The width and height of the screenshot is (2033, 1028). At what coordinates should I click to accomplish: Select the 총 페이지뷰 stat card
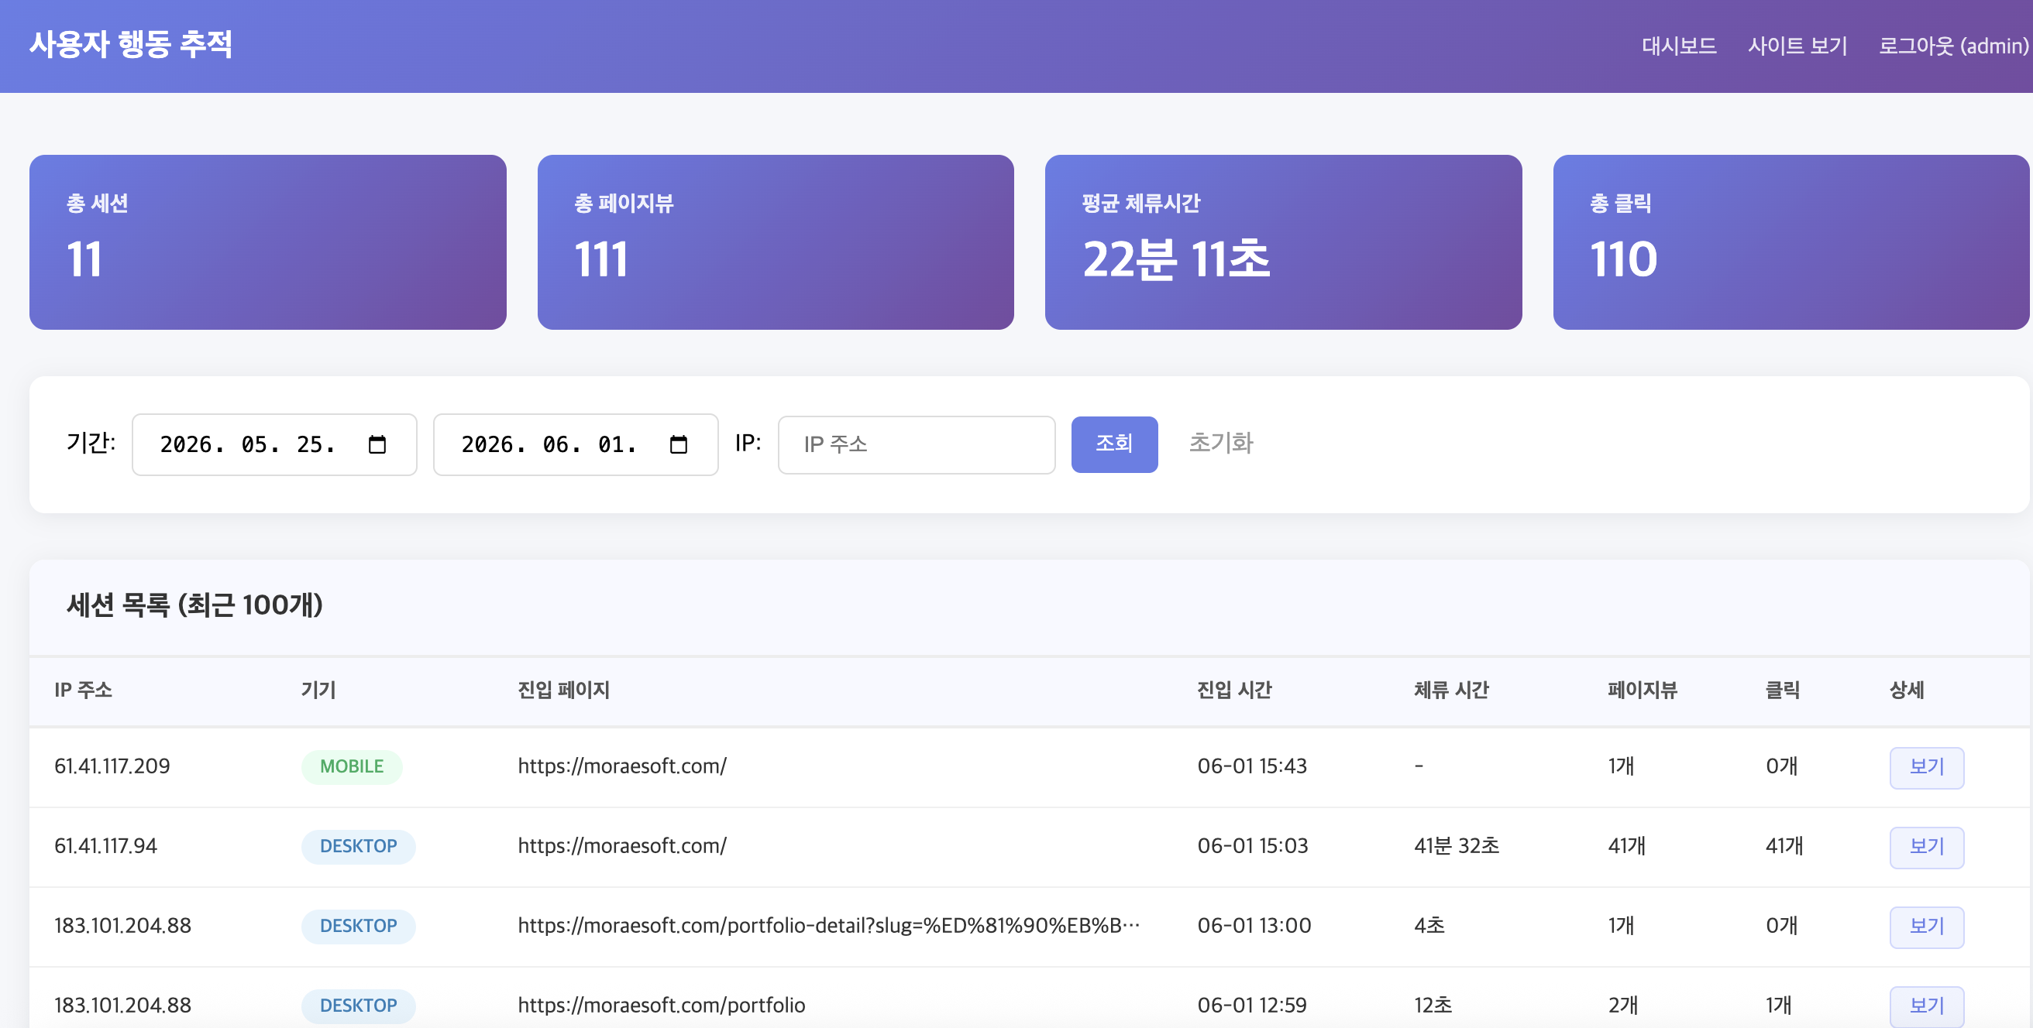point(775,242)
